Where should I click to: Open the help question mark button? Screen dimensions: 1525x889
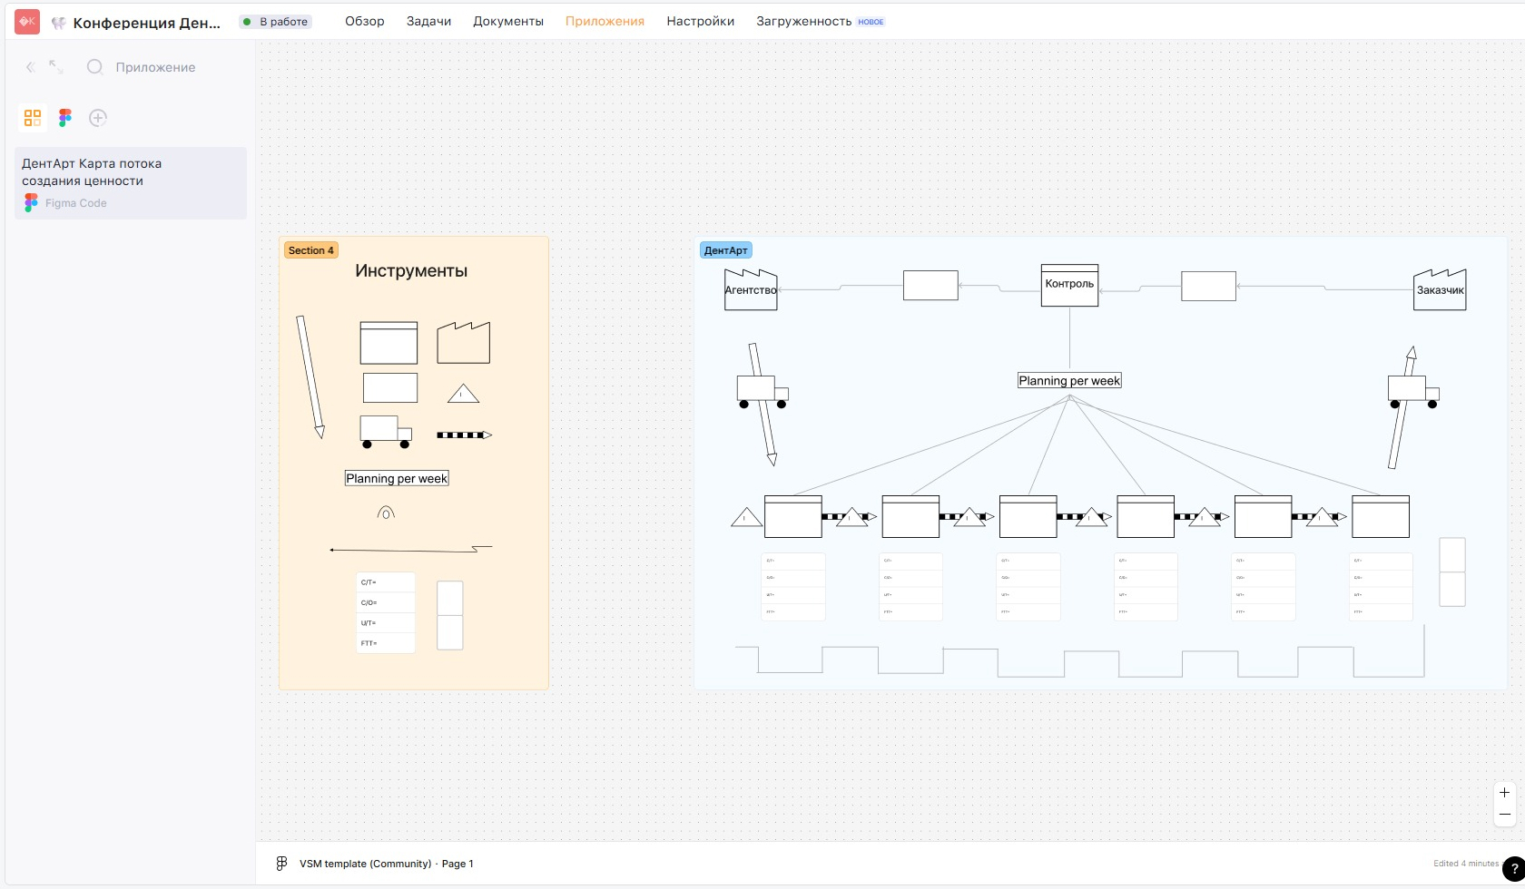[x=1513, y=869]
